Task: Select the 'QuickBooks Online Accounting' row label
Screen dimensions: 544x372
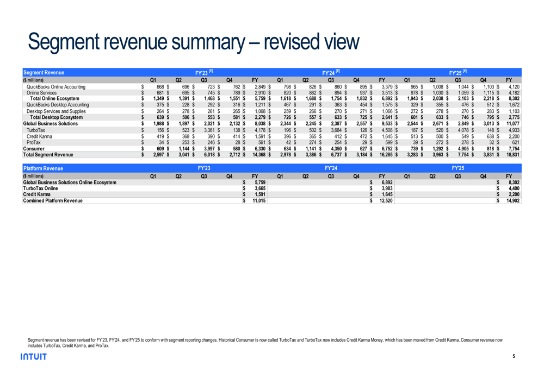Action: click(56, 86)
